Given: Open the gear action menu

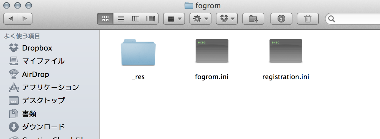Looking at the screenshot, I should (200, 19).
